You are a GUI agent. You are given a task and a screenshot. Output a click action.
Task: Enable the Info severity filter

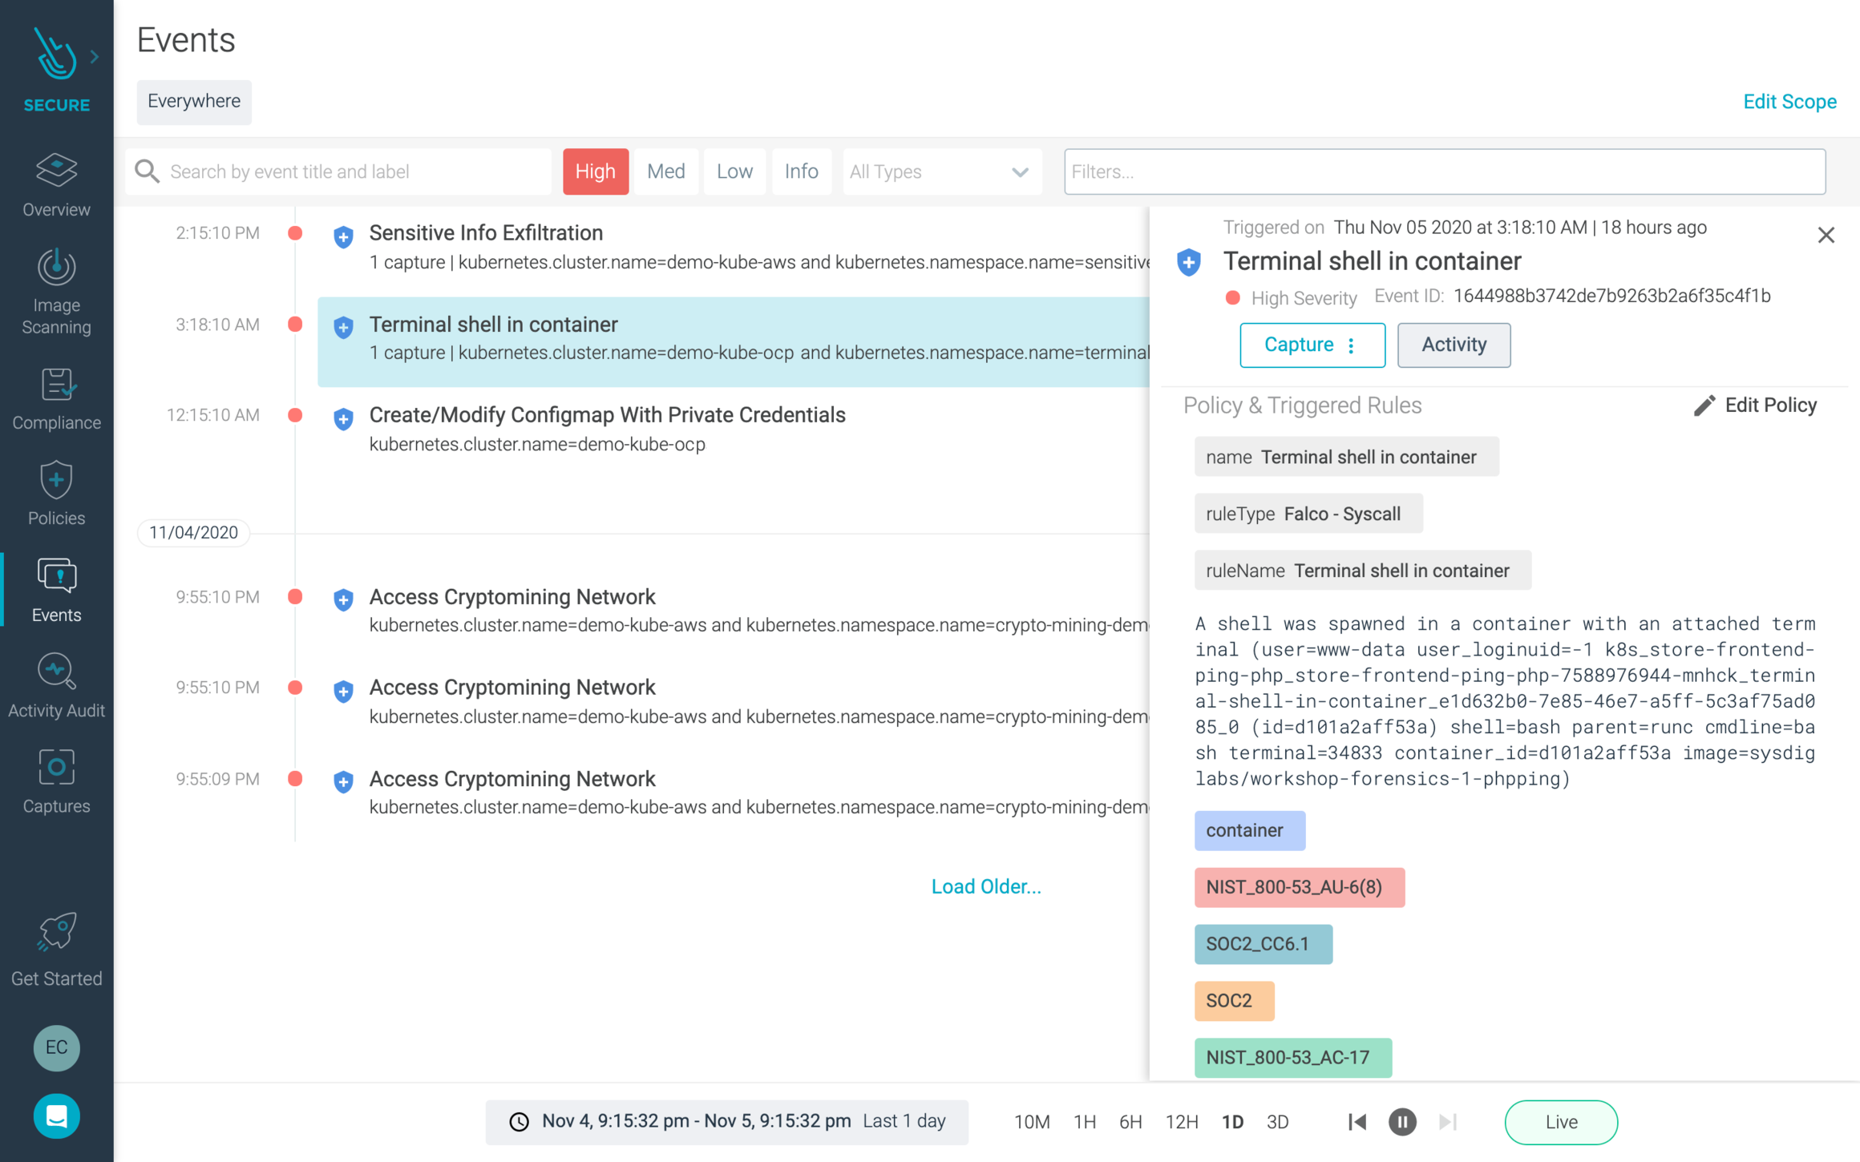point(801,171)
